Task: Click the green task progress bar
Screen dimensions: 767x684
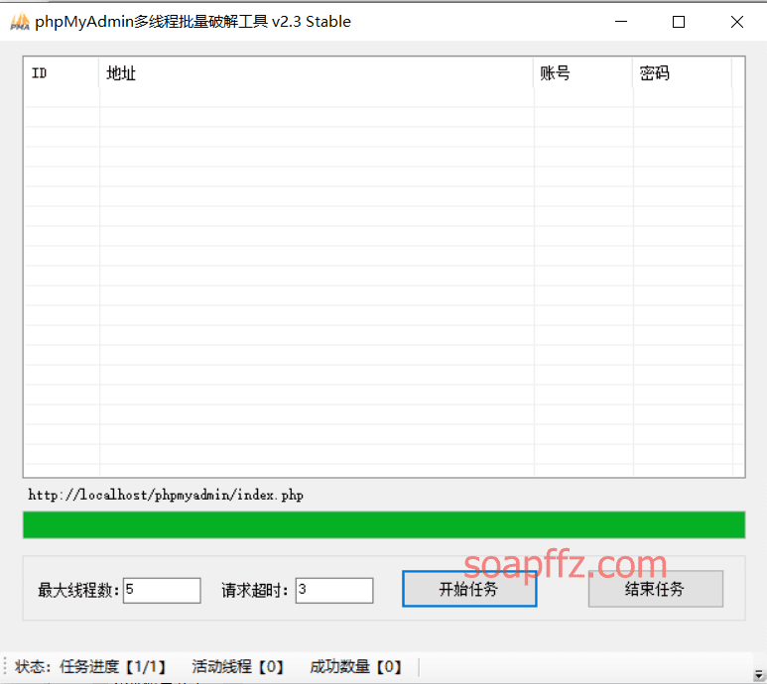Action: pos(384,524)
